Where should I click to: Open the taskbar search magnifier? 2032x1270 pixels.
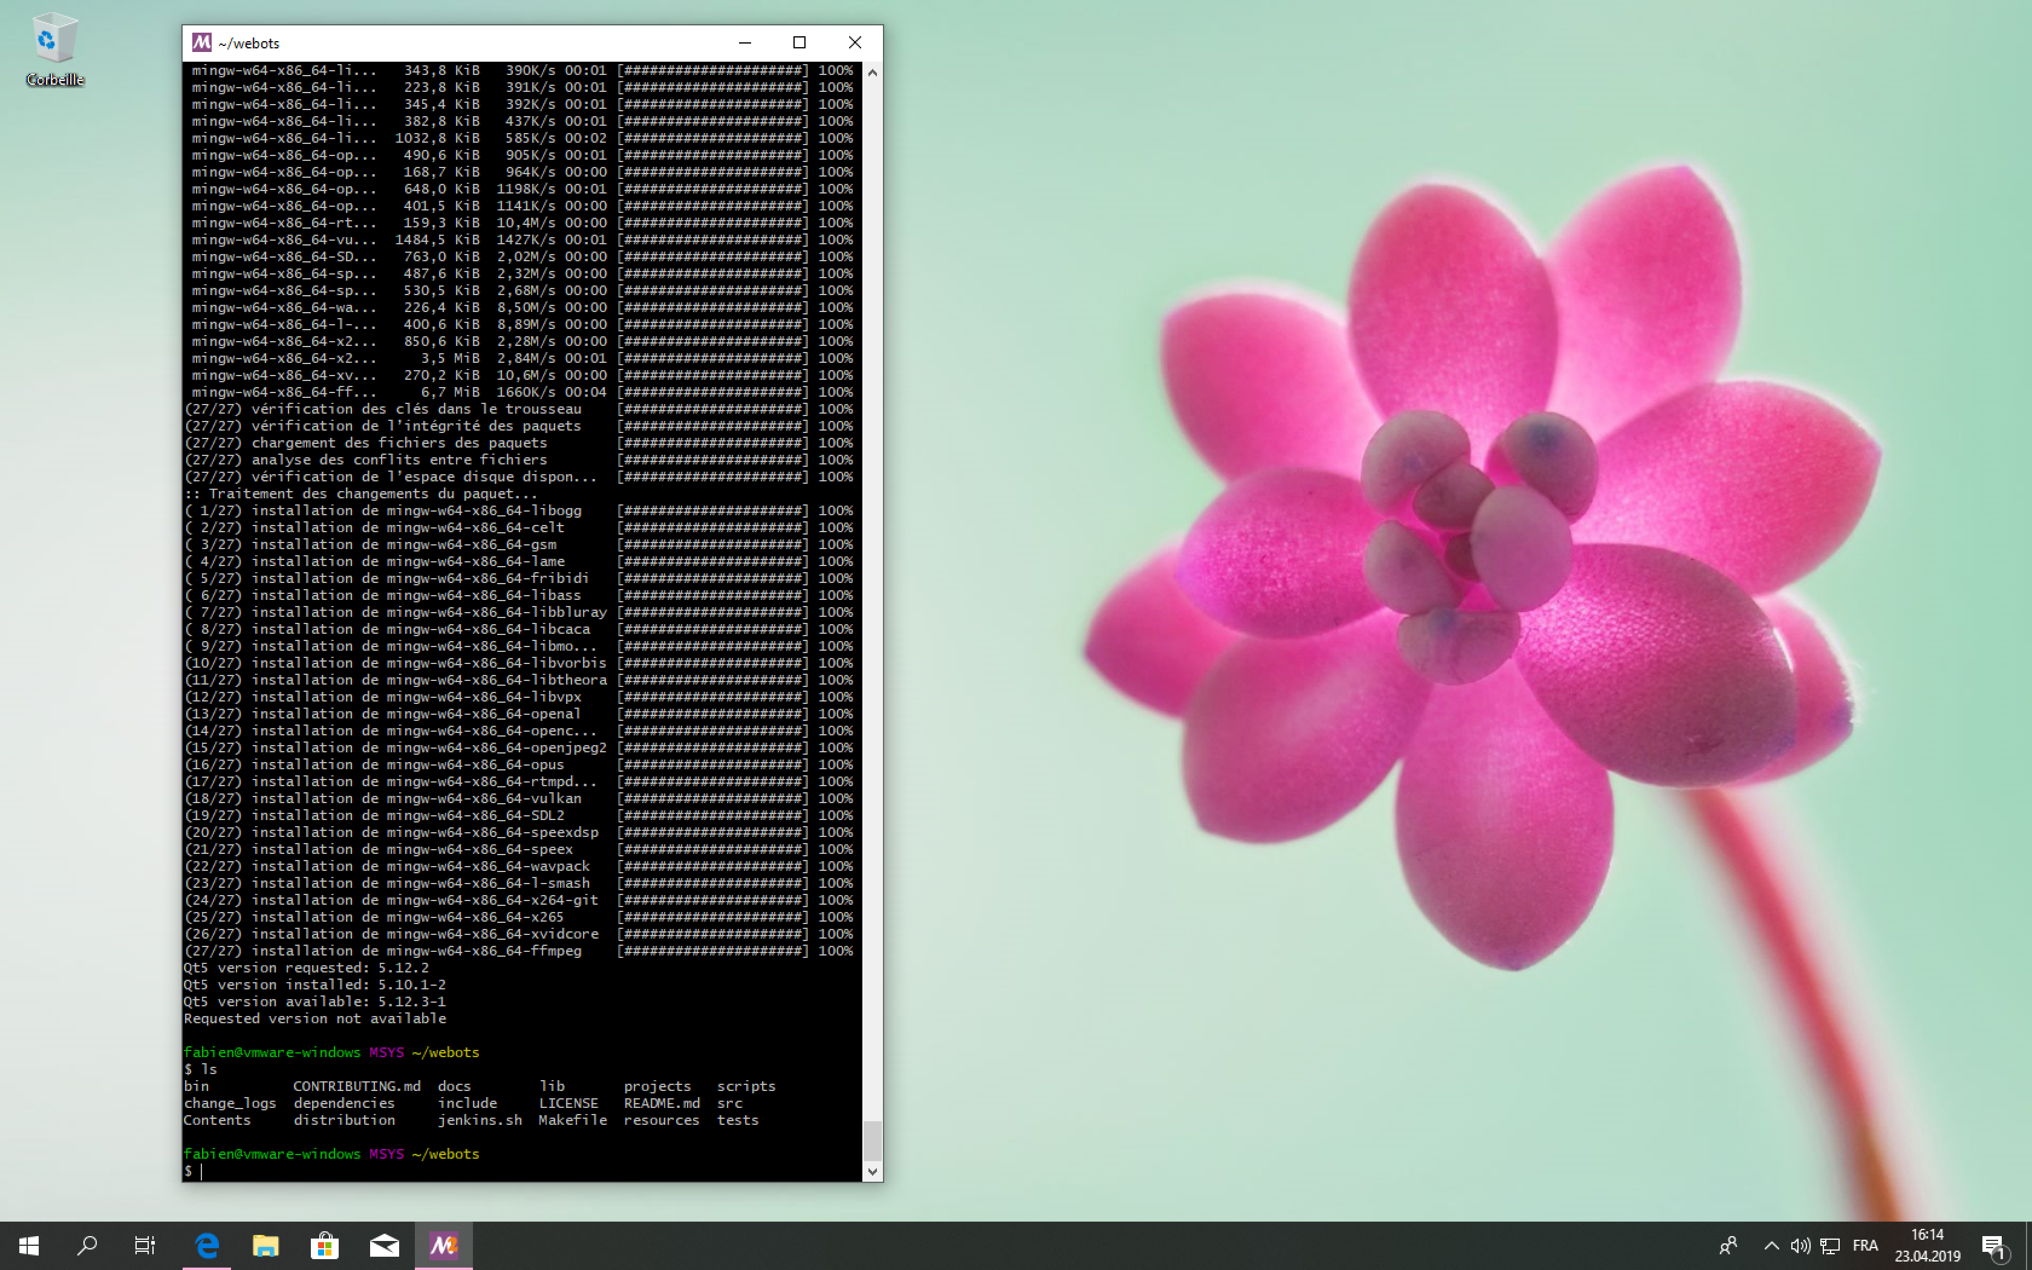coord(86,1245)
